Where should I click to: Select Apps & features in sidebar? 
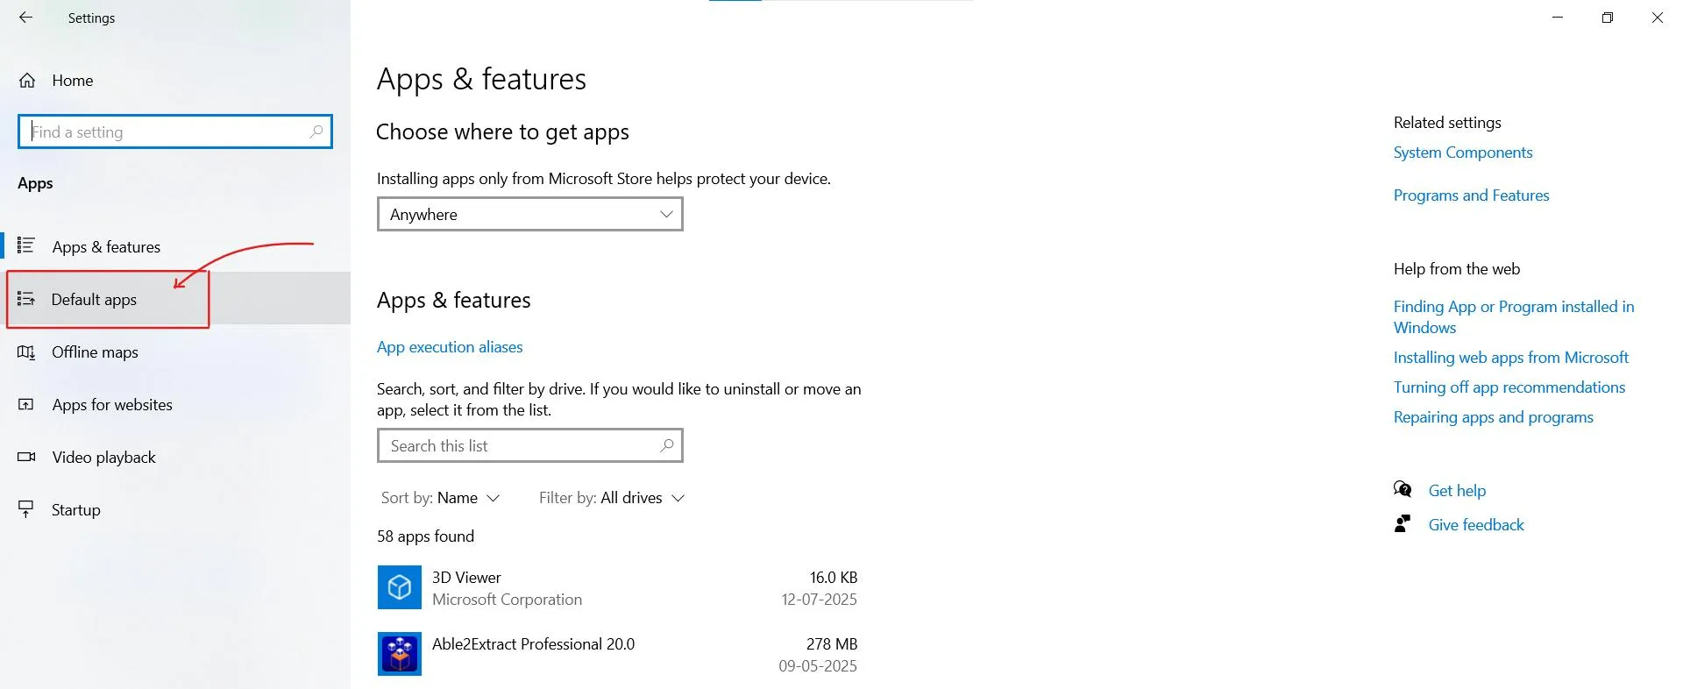(175, 246)
